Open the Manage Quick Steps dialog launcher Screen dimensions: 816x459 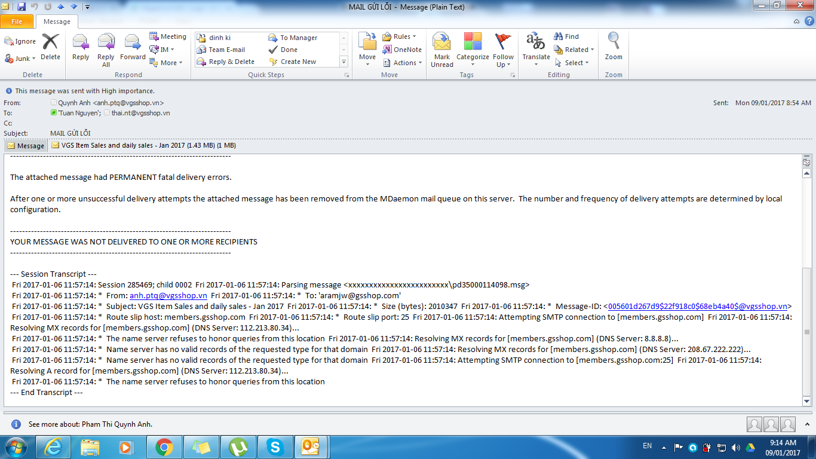click(x=346, y=75)
